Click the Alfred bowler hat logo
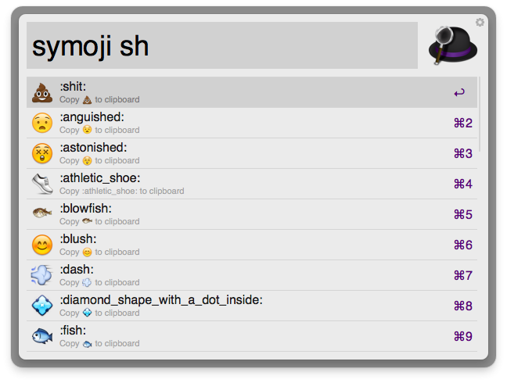507x383 pixels. (x=453, y=45)
